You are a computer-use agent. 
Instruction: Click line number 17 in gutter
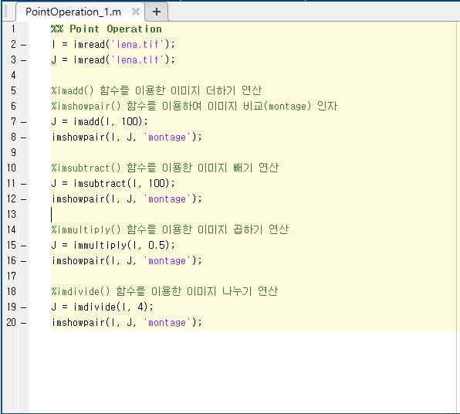point(12,276)
